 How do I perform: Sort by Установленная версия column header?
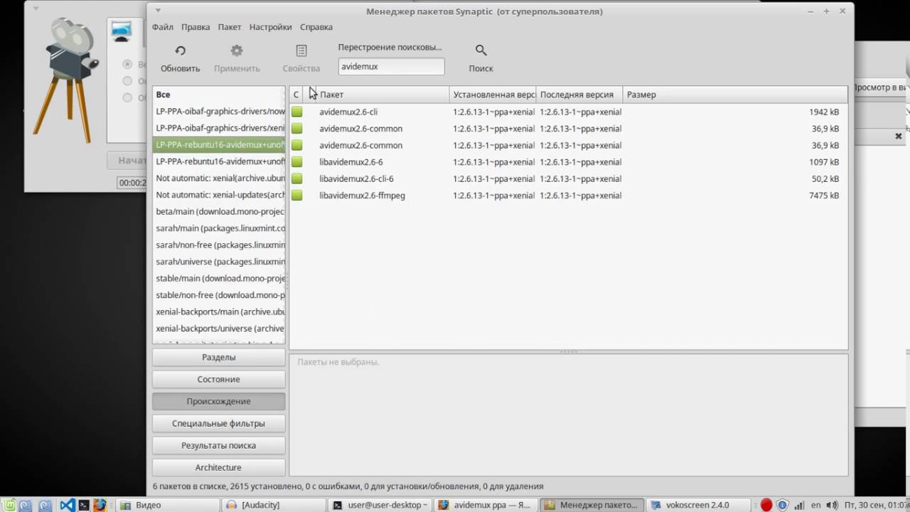click(493, 95)
